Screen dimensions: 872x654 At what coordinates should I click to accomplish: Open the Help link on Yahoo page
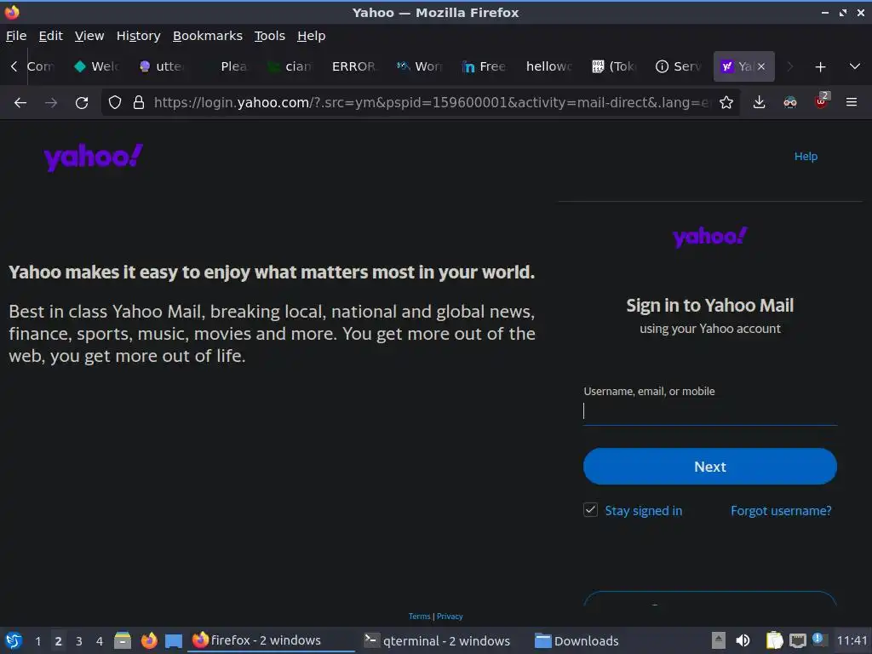click(x=806, y=157)
